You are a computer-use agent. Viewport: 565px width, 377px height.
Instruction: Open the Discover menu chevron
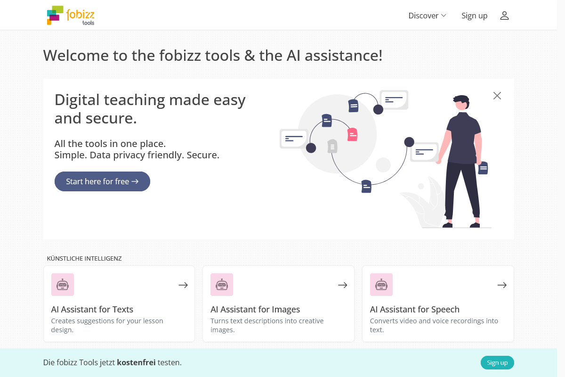click(444, 16)
